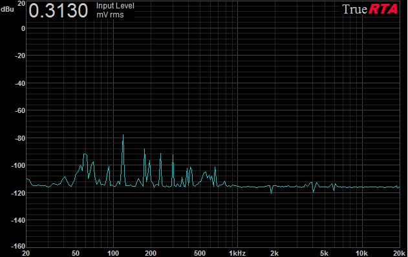Select the -120 dBu axis label

18,193
